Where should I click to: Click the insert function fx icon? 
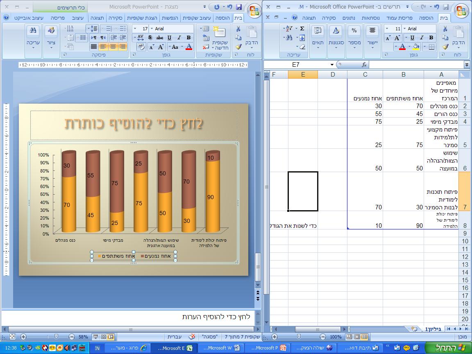(364, 65)
